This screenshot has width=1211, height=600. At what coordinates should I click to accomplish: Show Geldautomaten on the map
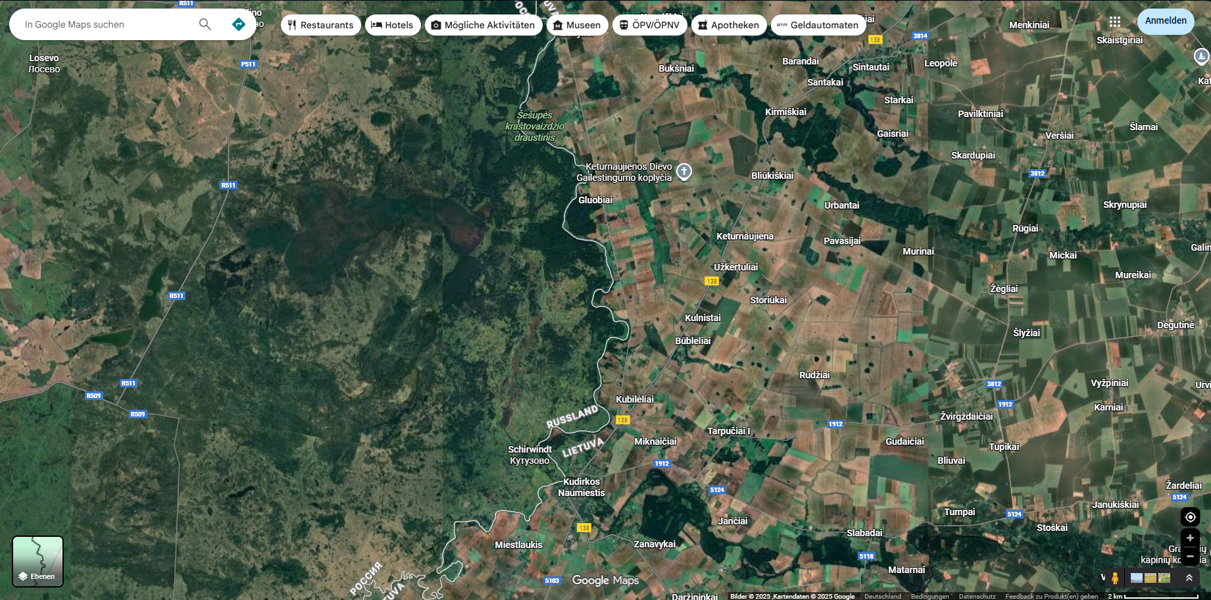point(818,25)
